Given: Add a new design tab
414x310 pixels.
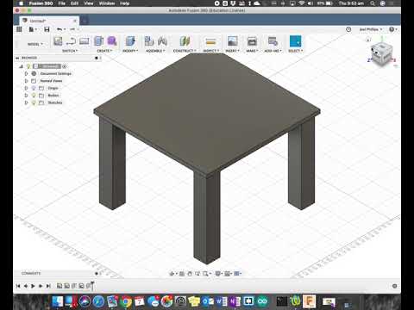Looking at the screenshot, I should tap(85, 21).
